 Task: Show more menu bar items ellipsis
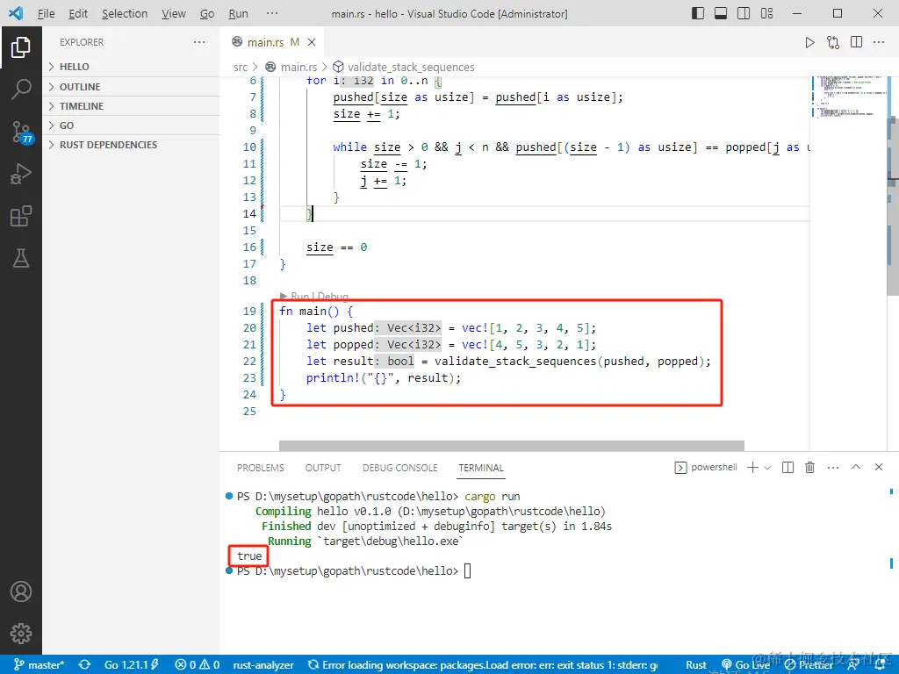point(272,13)
